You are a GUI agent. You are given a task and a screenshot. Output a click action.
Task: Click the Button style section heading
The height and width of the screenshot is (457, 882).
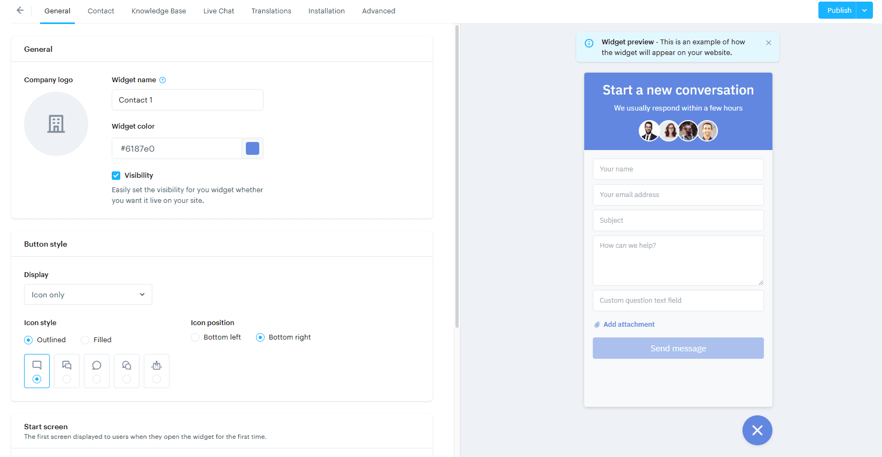click(x=45, y=244)
